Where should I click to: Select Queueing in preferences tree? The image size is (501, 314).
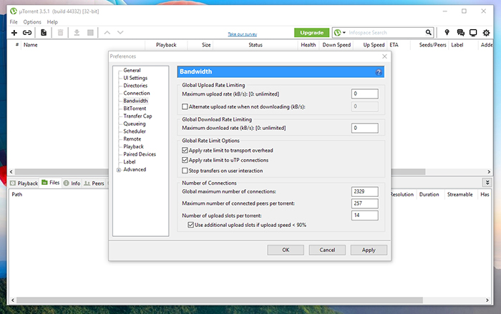click(135, 123)
